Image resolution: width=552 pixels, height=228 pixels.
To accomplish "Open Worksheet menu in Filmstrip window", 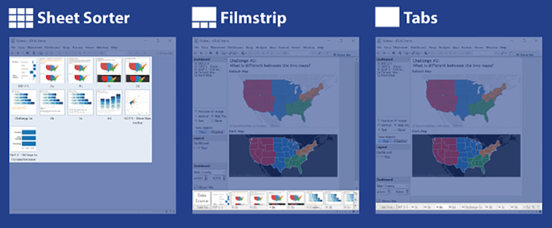I will pyautogui.click(x=217, y=47).
